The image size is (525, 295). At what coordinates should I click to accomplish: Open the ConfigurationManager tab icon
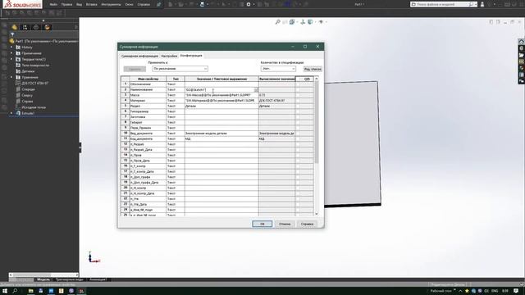(x=36, y=27)
